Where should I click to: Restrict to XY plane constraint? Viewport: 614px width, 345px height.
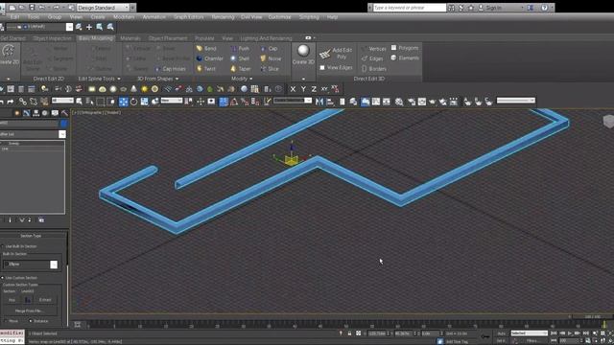pos(324,89)
